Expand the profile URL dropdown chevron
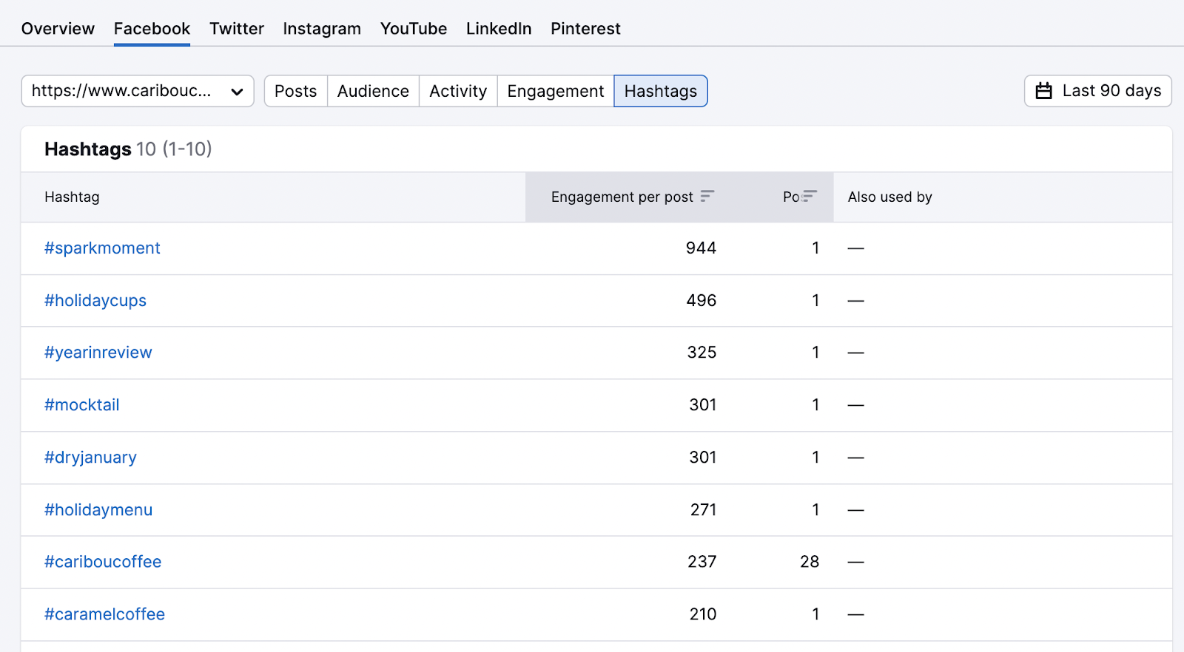This screenshot has width=1184, height=652. [x=237, y=92]
